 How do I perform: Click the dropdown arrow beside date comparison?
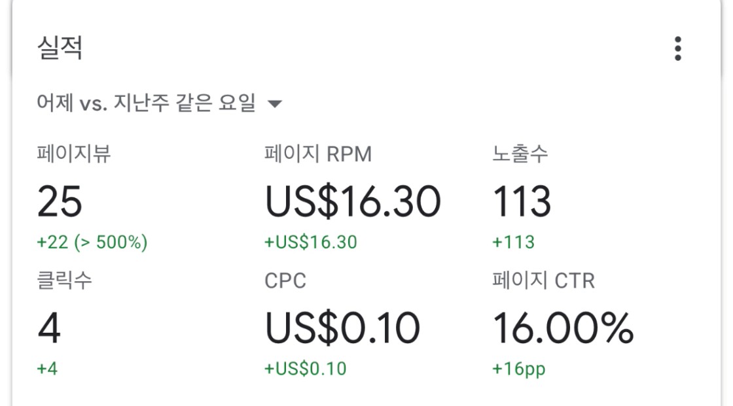click(x=275, y=104)
